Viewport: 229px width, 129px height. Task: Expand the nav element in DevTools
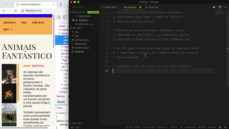[62, 47]
